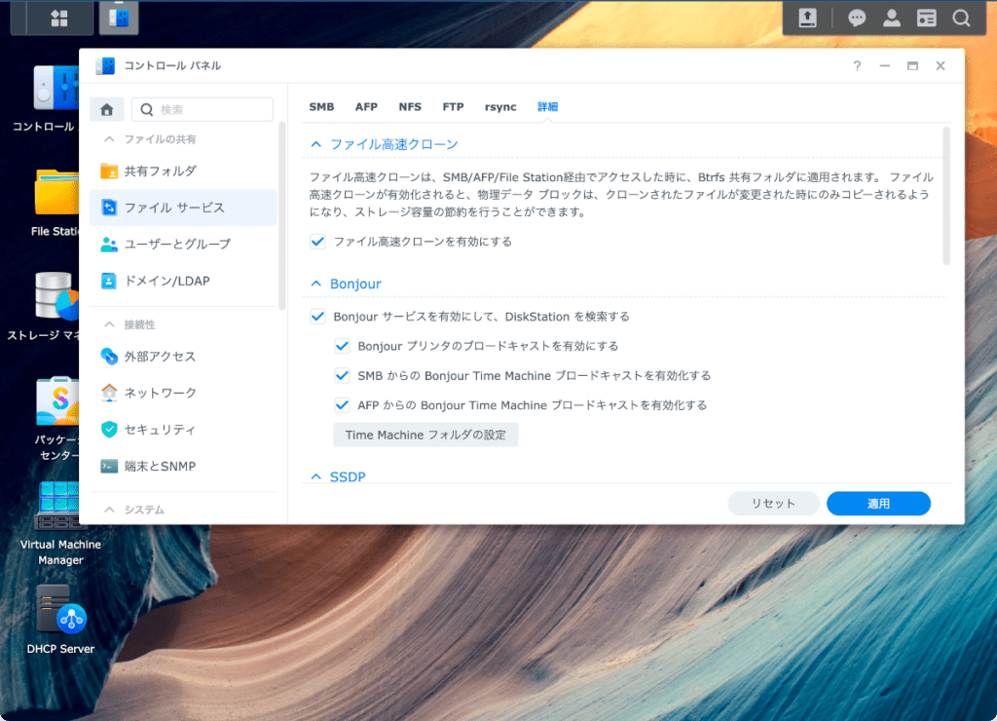This screenshot has height=721, width=997.
Task: Click the Control Panel home icon
Action: coord(107,109)
